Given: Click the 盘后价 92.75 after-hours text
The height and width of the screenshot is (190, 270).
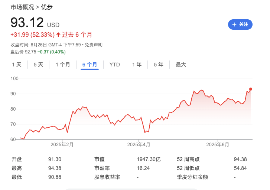Looking at the screenshot, I should point(23,52).
